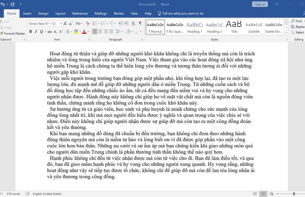Open Font dialog launcher
This screenshot has height=197, width=305.
pyautogui.click(x=89, y=40)
